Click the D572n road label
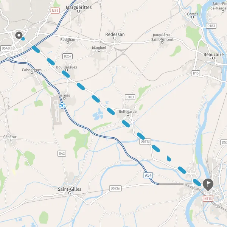227x227 pixels. (x=115, y=188)
